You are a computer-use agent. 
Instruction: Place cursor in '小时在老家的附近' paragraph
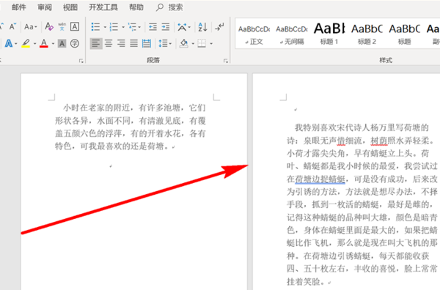(131, 127)
